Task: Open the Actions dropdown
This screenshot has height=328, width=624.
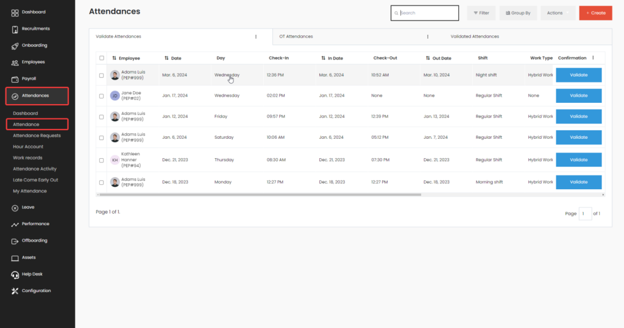Action: [557, 13]
